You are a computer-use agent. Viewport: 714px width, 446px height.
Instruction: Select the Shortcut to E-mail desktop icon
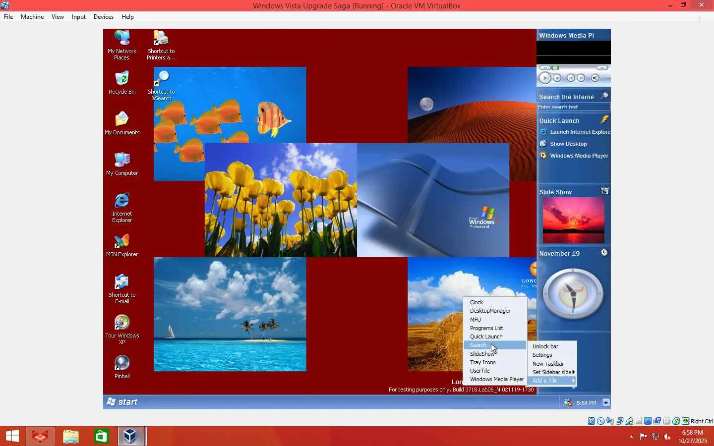tap(122, 289)
